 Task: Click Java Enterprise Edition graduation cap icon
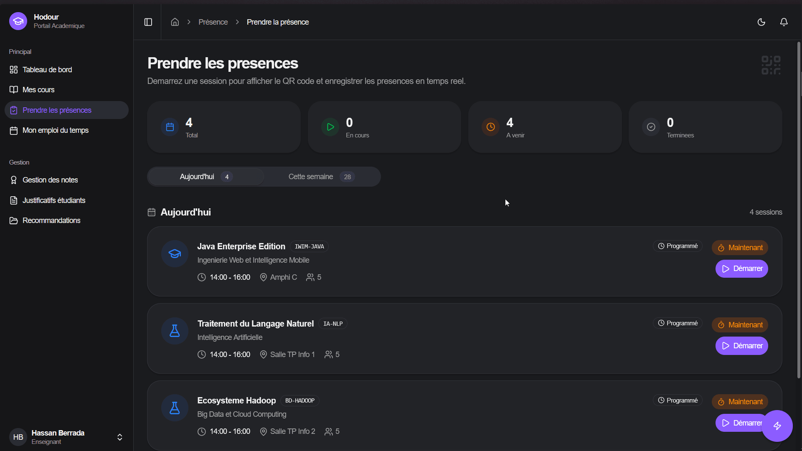175,253
